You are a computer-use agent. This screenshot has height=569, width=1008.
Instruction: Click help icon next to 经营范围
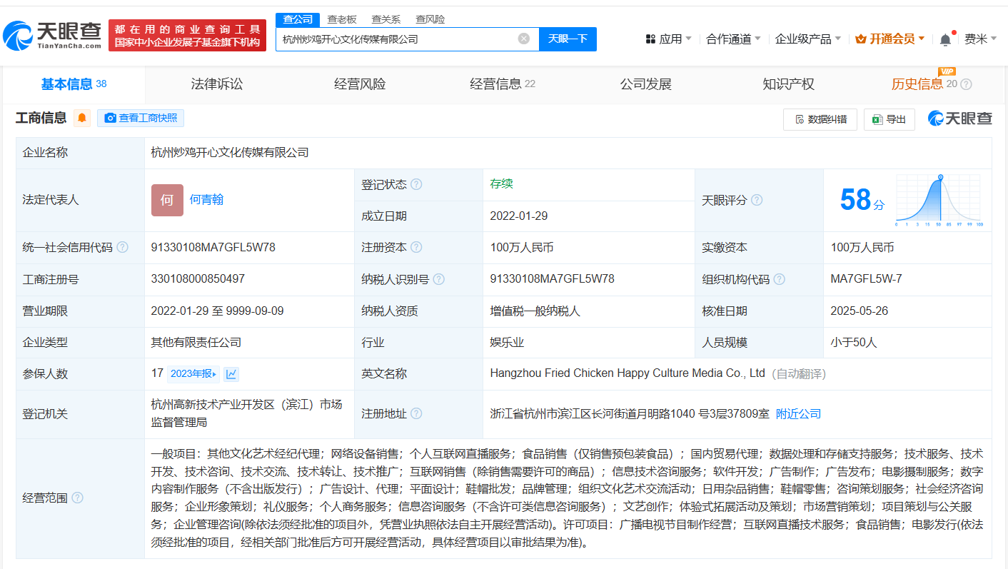pos(77,498)
